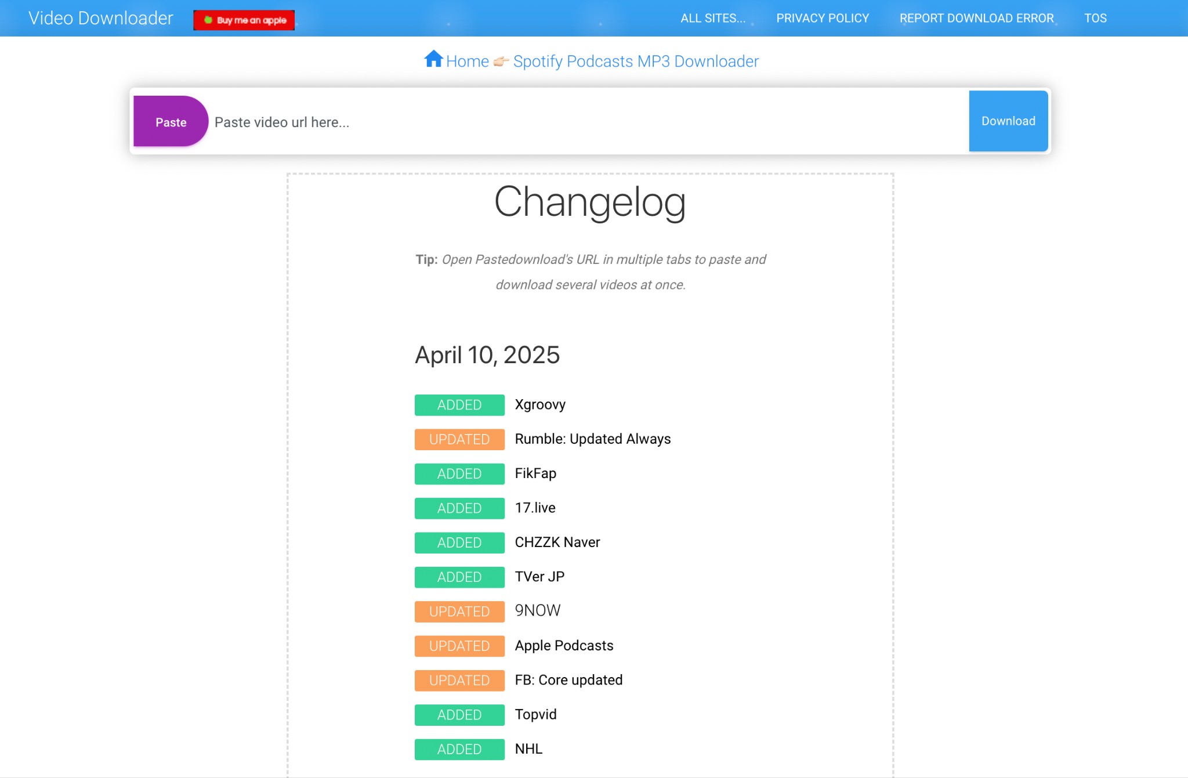This screenshot has width=1188, height=778.
Task: Click the CHZZK Naver entry
Action: [x=557, y=542]
